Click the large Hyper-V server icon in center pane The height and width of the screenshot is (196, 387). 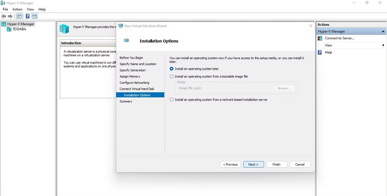tap(64, 29)
